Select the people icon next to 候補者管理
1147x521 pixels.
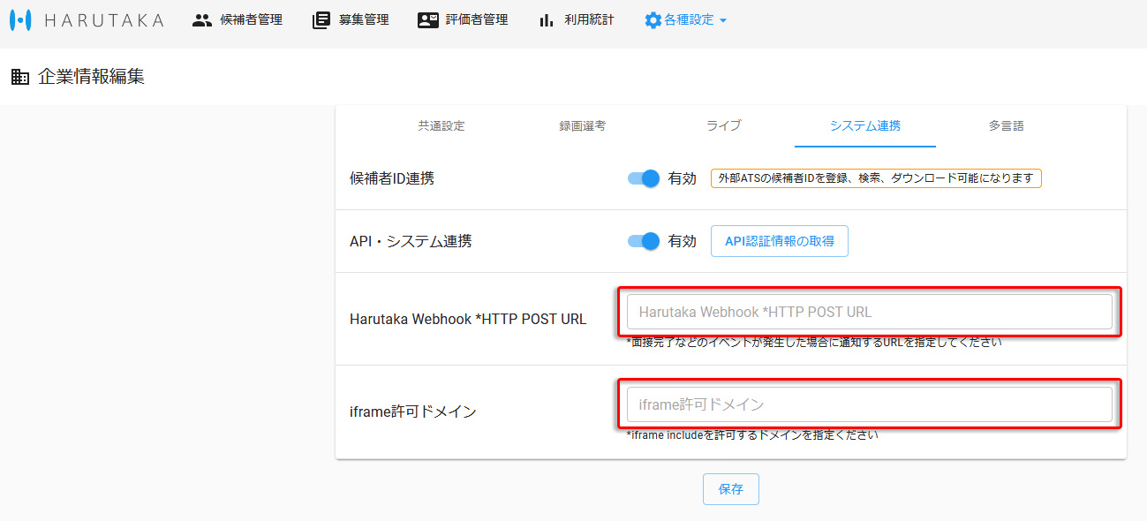point(202,19)
